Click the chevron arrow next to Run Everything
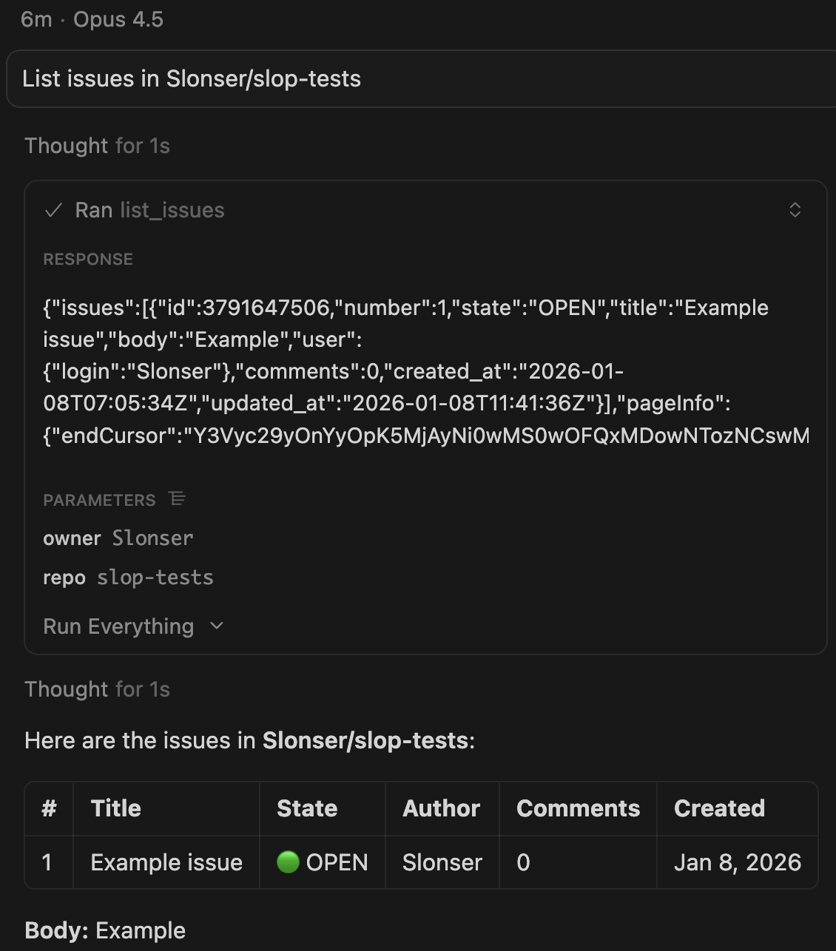 217,626
